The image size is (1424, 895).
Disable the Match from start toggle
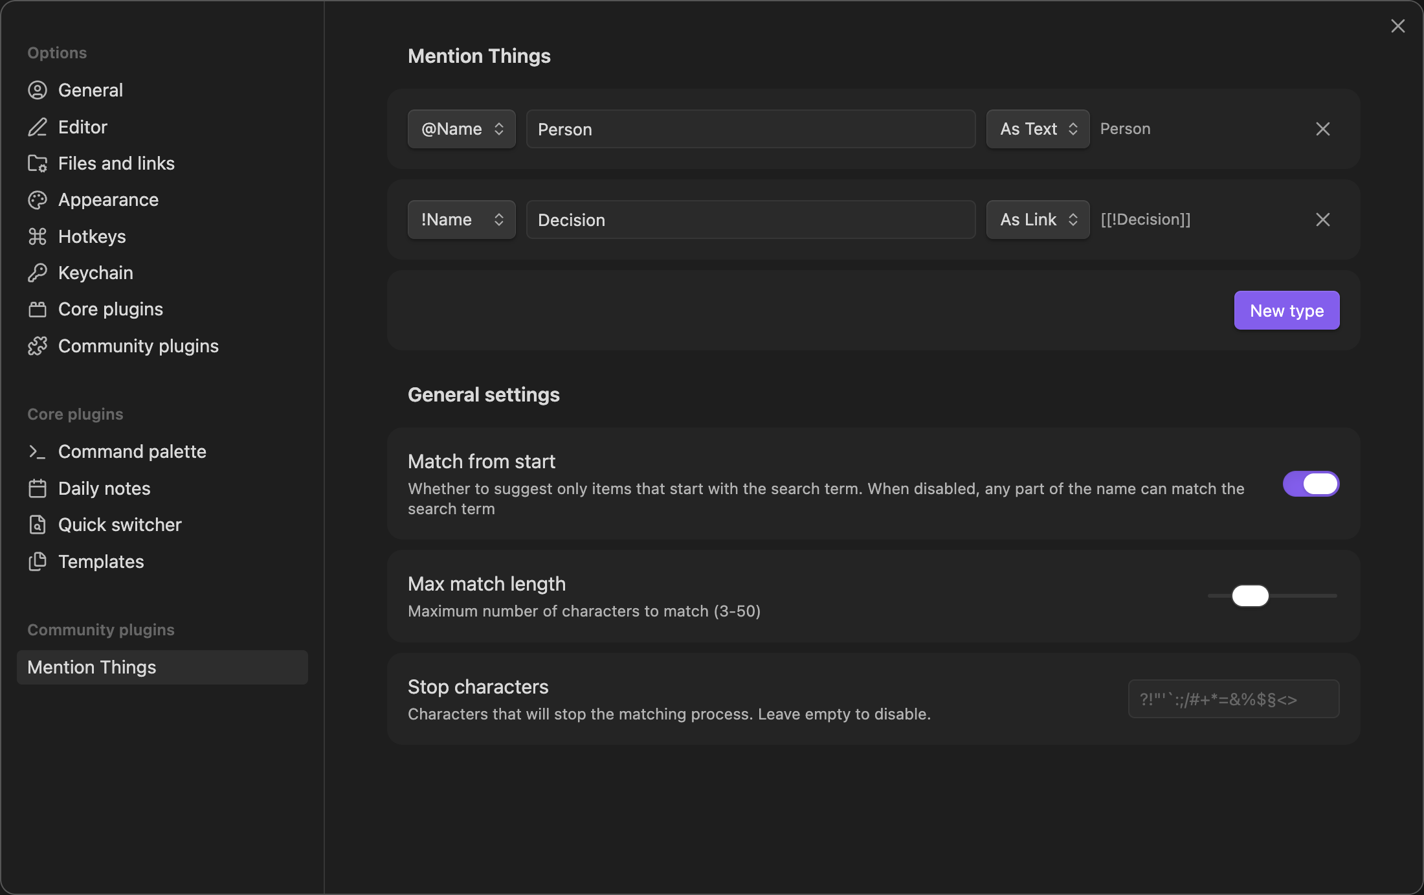coord(1311,484)
